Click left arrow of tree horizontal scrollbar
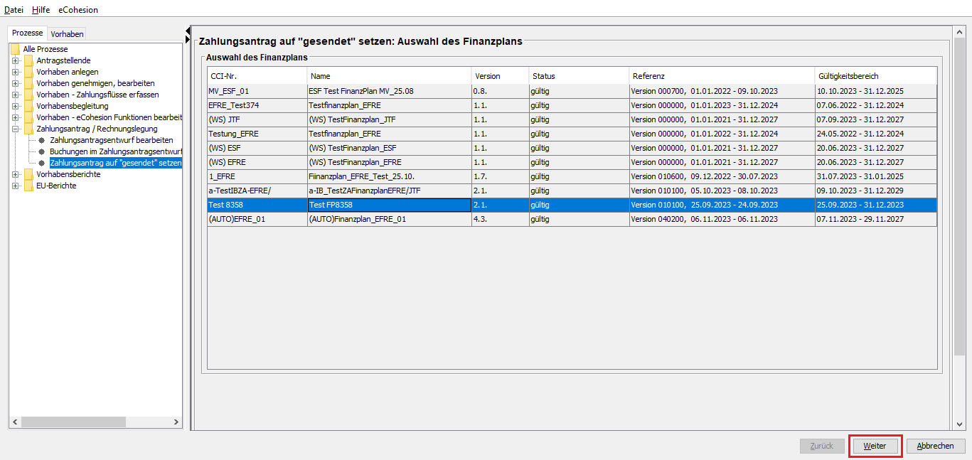 tap(15, 422)
